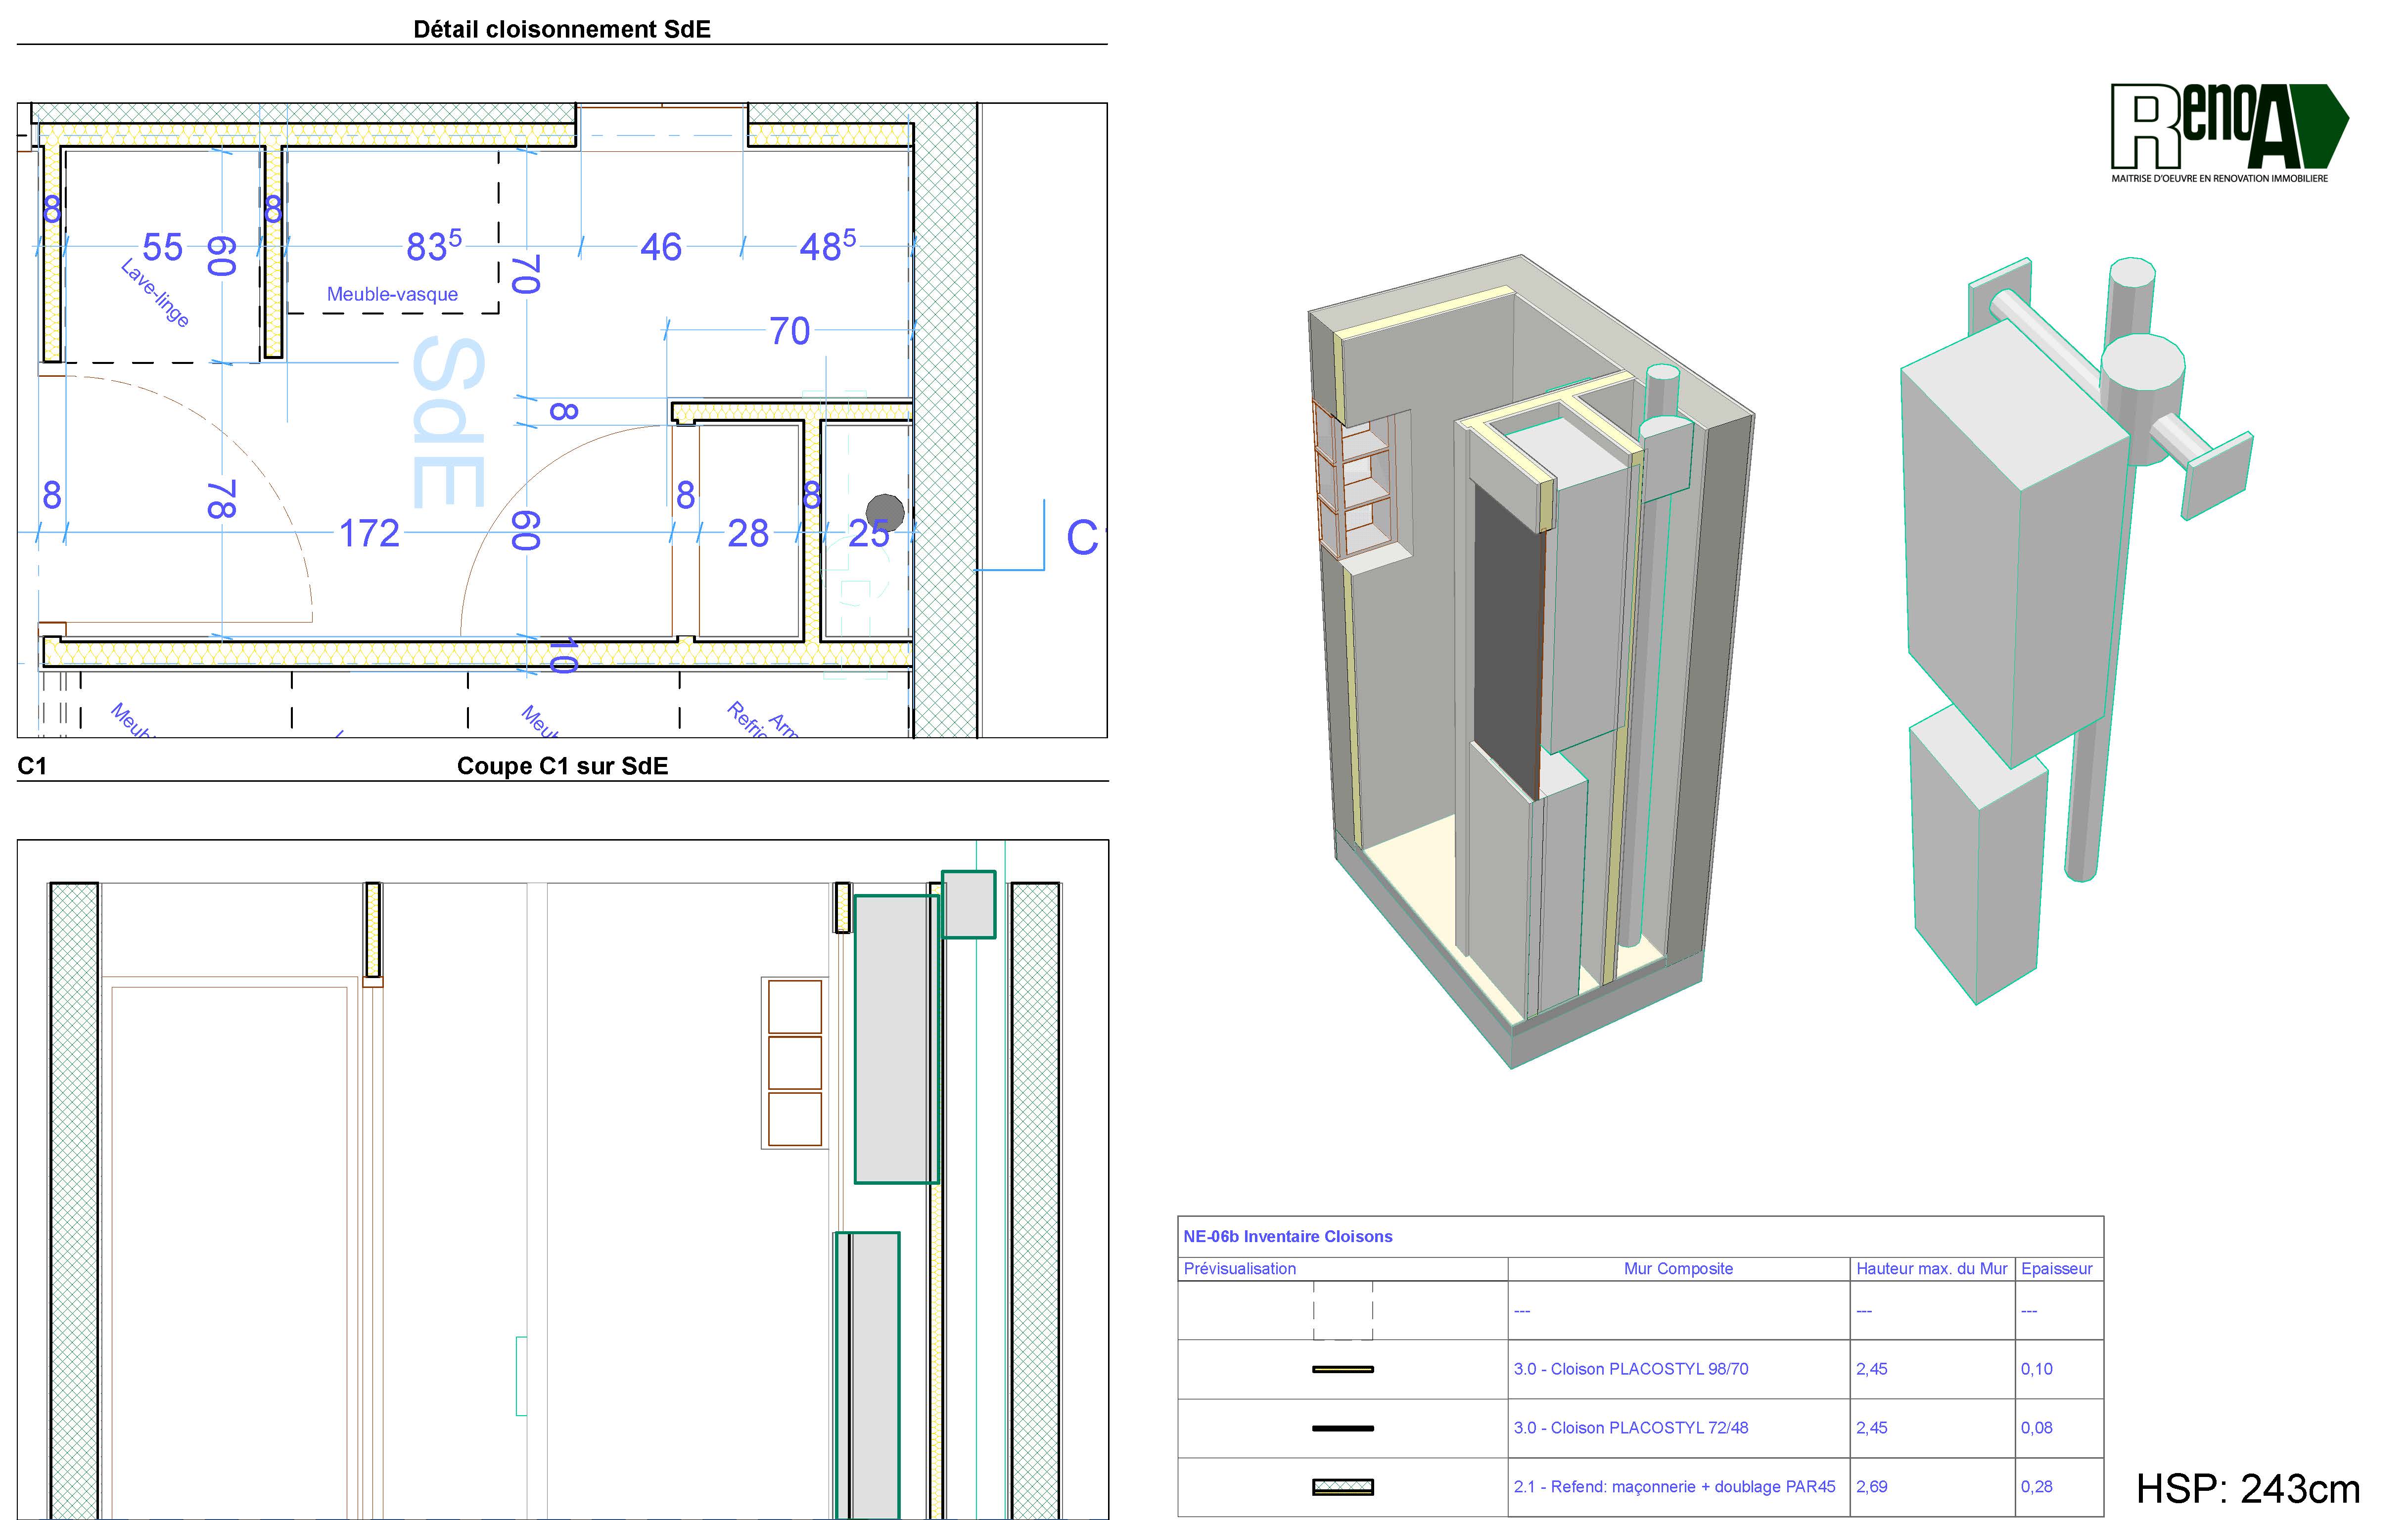Click the 2,45 height in the PLACOSTYL 72/48 row
Viewport: 2408px width, 1520px height.
[x=1871, y=1428]
